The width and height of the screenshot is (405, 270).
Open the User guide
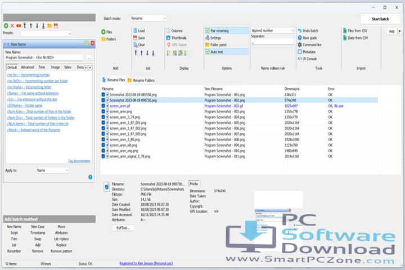click(307, 38)
